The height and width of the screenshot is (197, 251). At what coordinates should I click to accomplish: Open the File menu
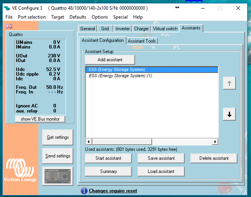9,17
